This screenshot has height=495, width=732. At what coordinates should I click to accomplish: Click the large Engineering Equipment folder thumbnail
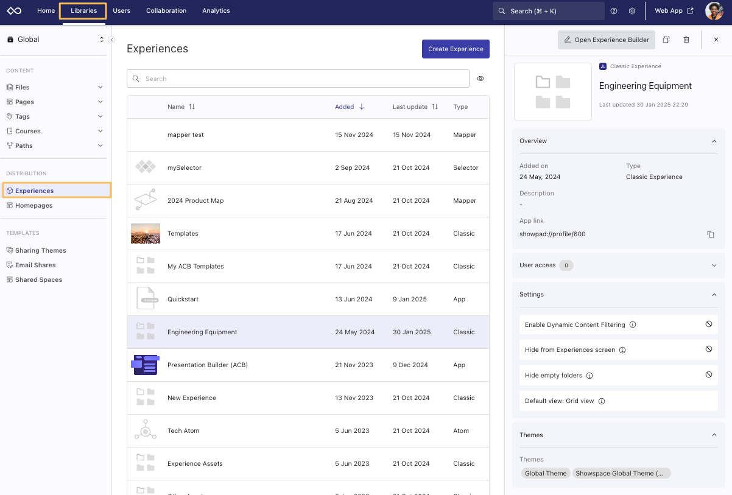[553, 92]
